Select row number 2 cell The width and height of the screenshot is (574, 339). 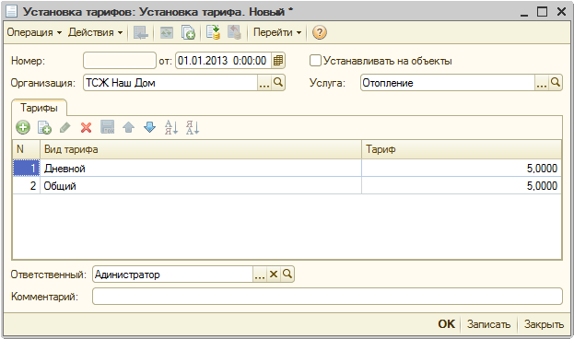26,185
